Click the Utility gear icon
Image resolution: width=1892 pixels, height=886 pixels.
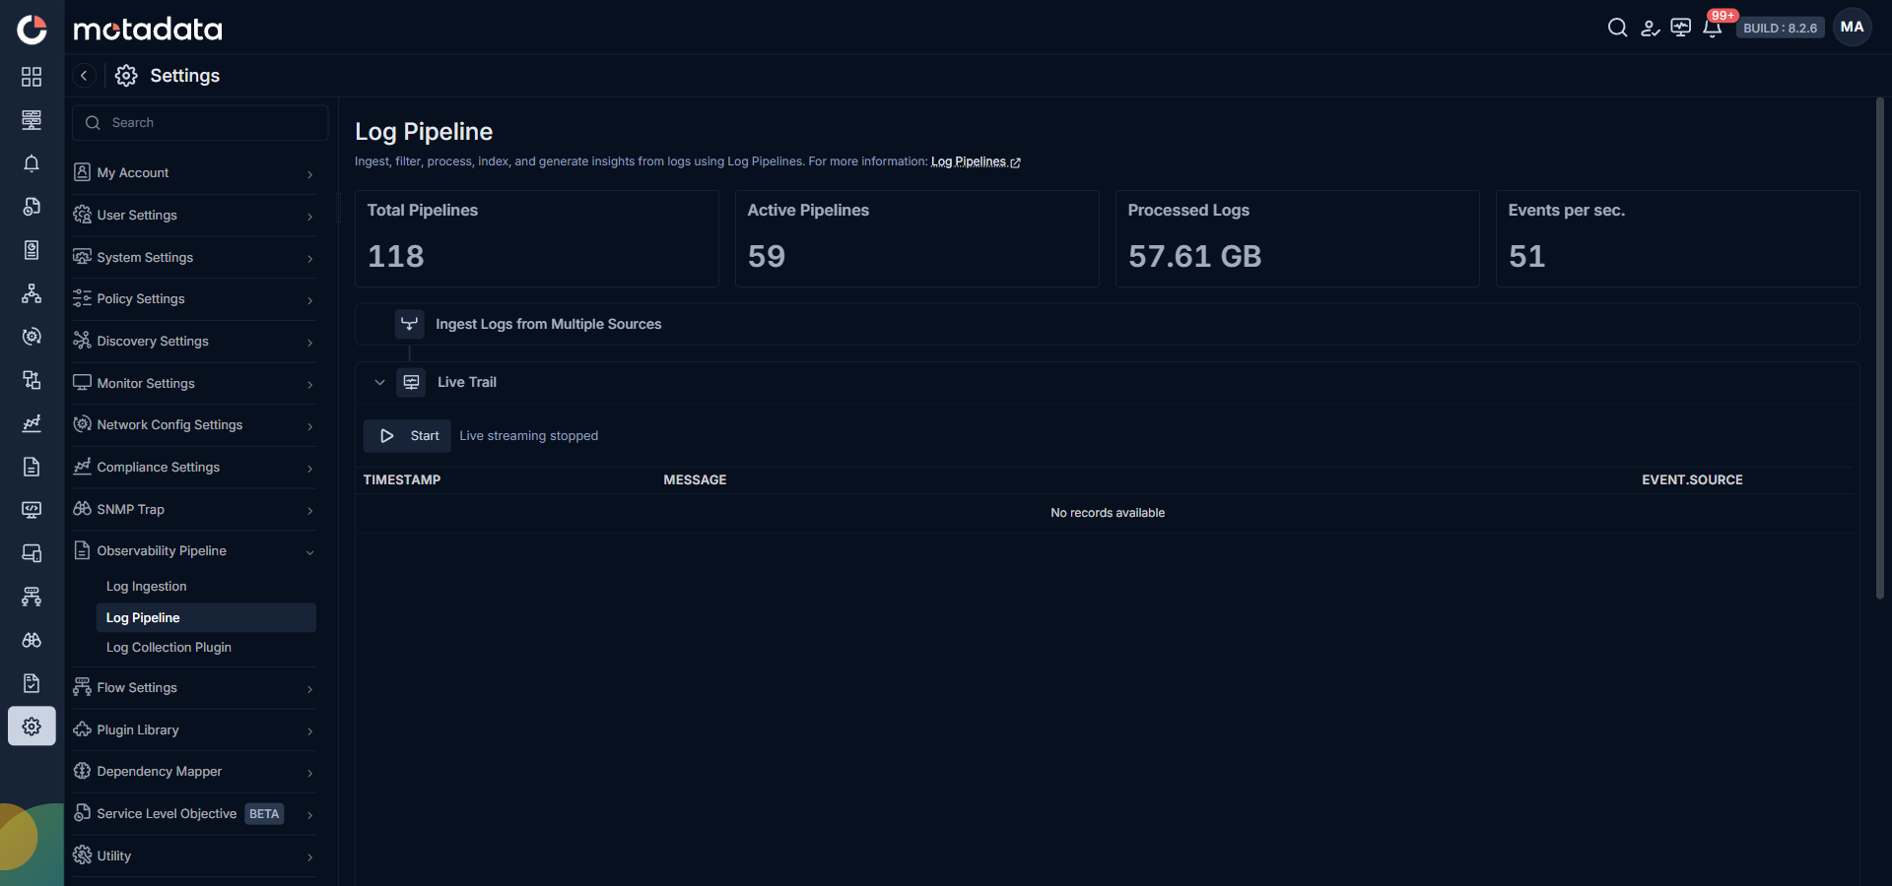pyautogui.click(x=82, y=855)
